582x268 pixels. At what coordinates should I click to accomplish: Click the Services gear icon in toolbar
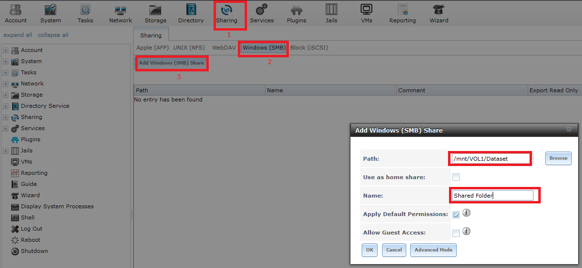[262, 13]
